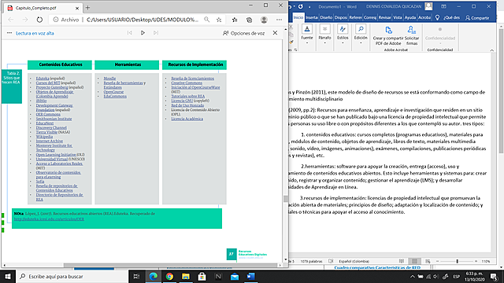
Task: Open Opciones de voz
Action: point(243,33)
